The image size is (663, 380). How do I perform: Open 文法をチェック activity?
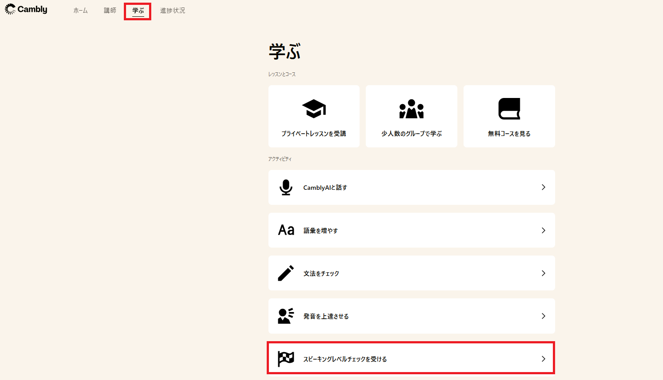coord(412,273)
